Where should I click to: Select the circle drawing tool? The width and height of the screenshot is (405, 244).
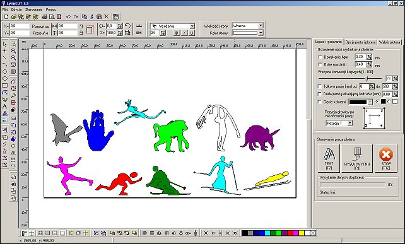(4, 71)
